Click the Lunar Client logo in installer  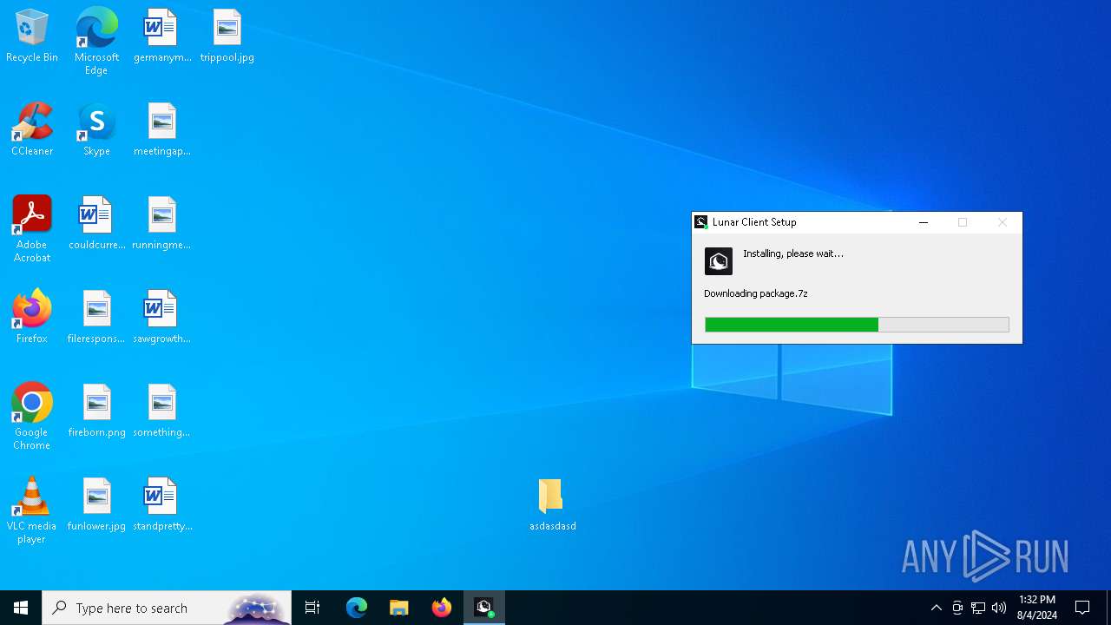pyautogui.click(x=719, y=261)
